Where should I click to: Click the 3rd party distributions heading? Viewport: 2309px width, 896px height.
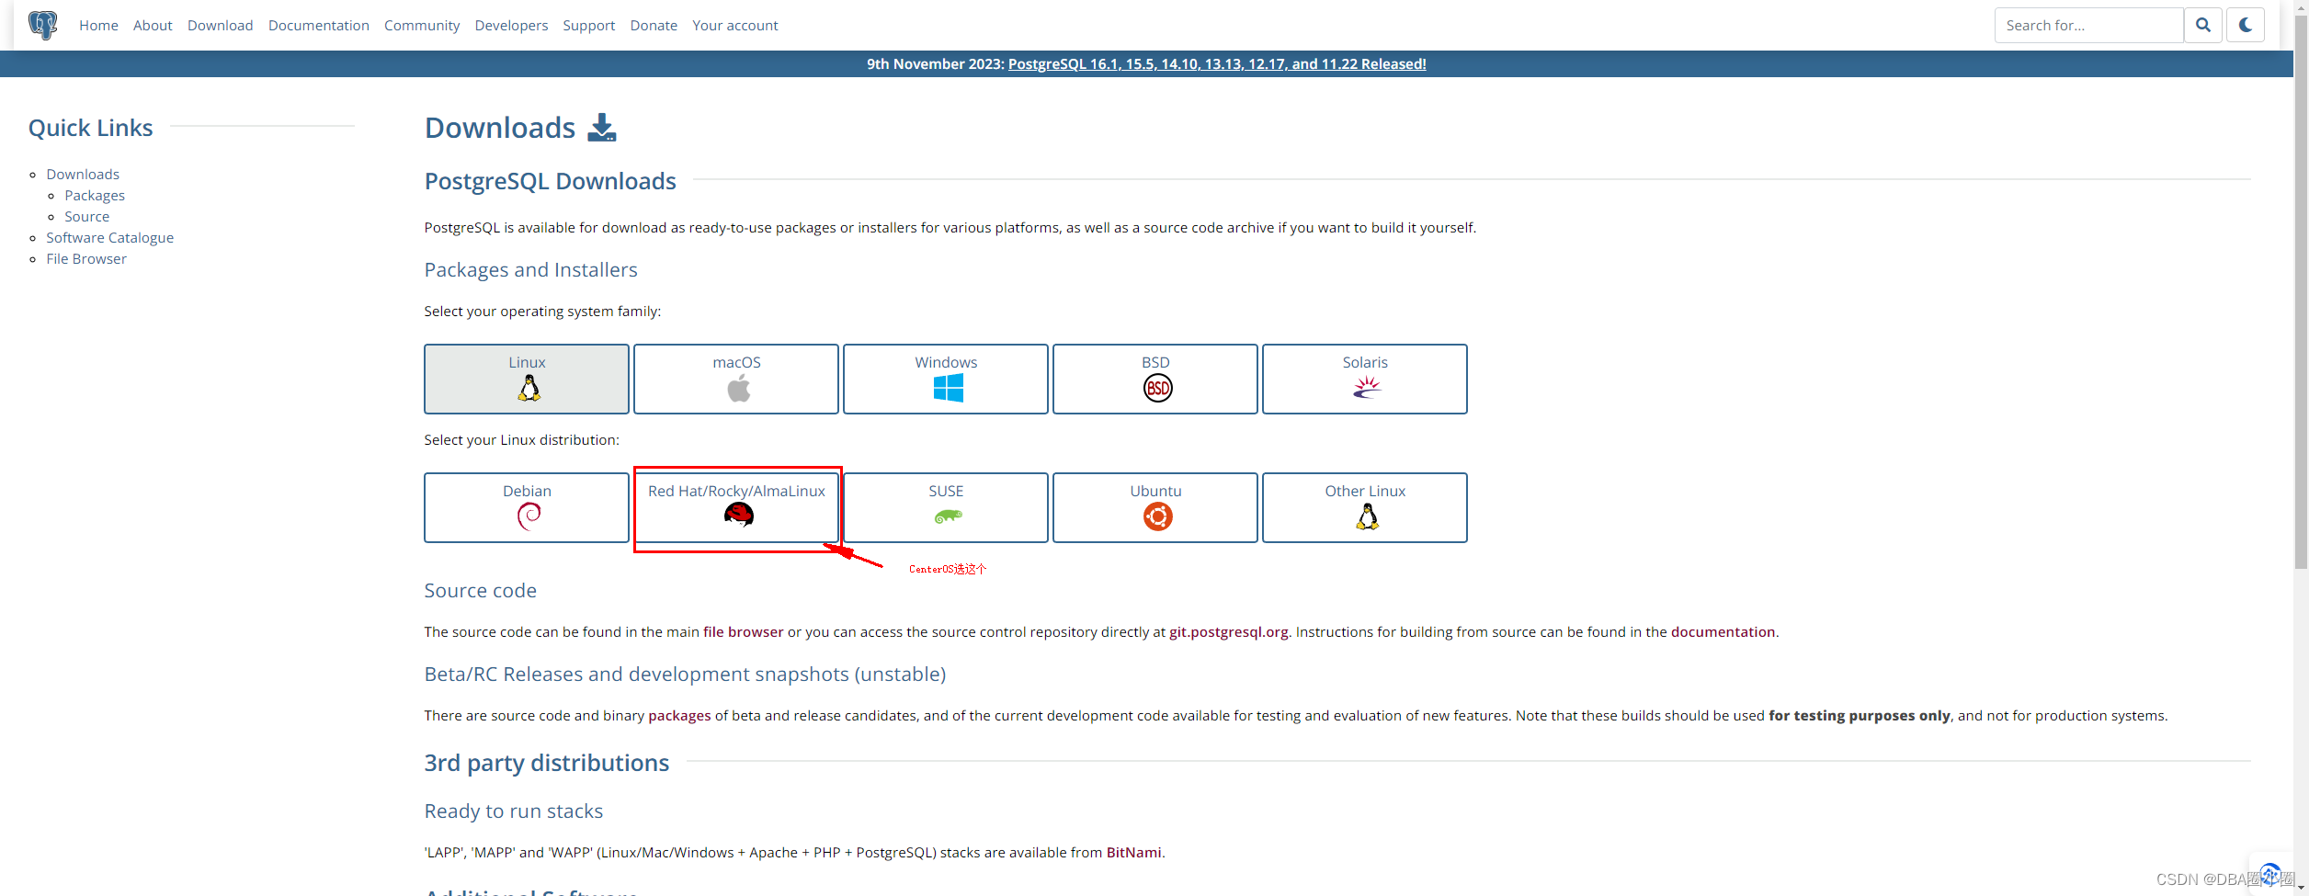(546, 763)
